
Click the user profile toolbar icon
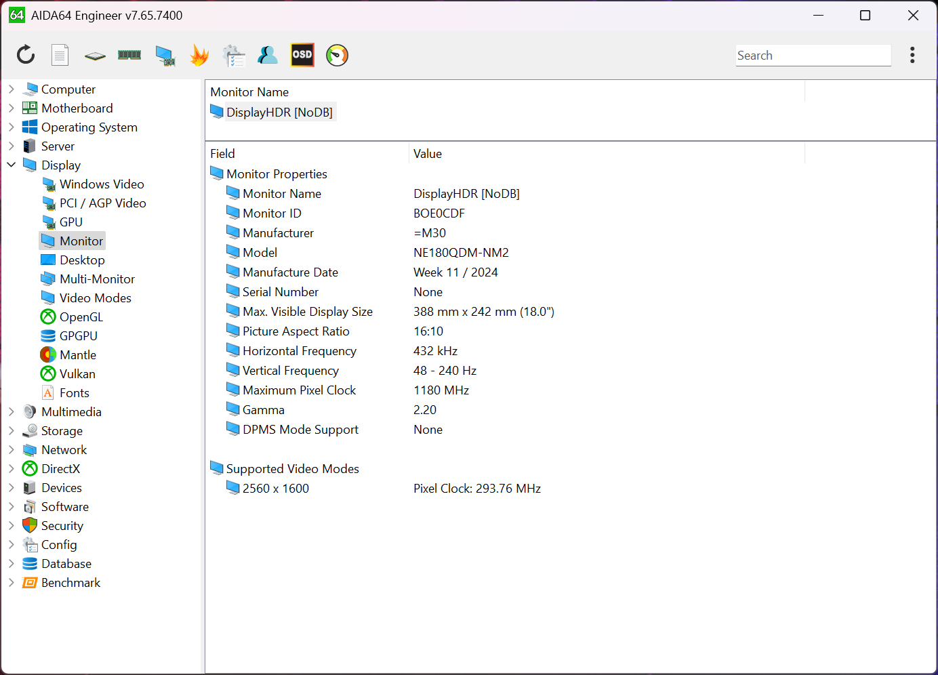point(268,55)
